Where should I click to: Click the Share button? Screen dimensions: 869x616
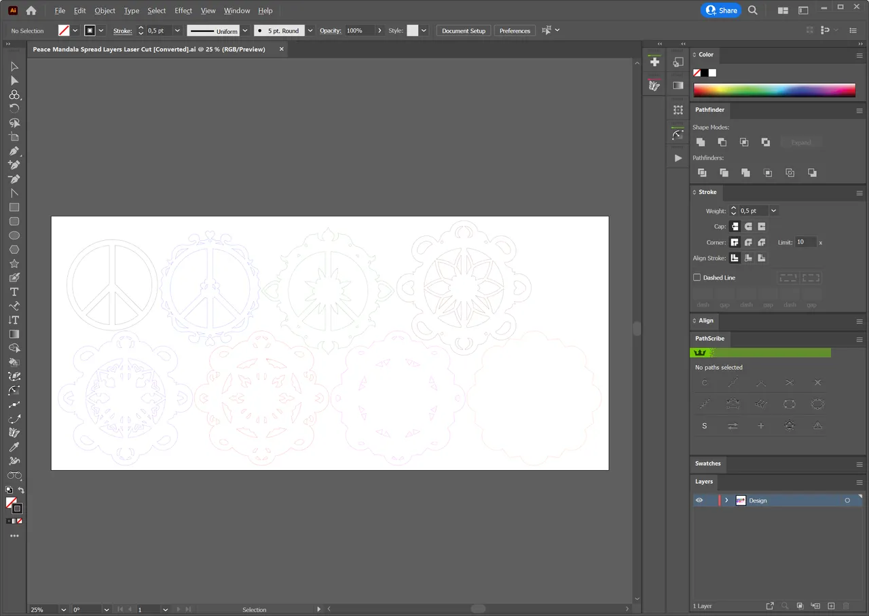[721, 10]
